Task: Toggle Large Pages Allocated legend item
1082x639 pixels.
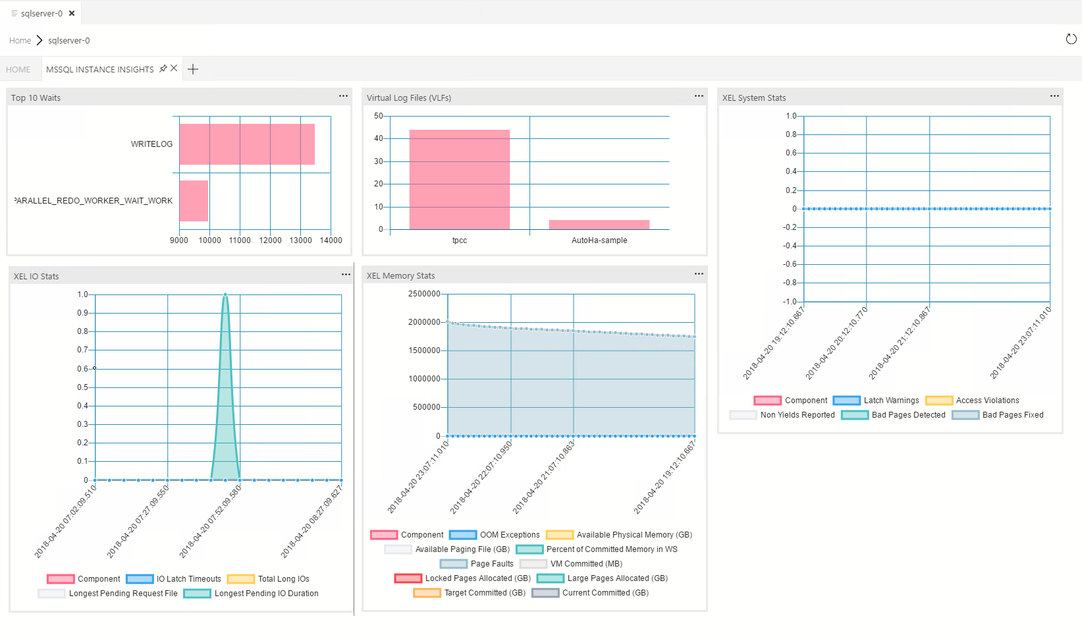Action: [x=603, y=578]
